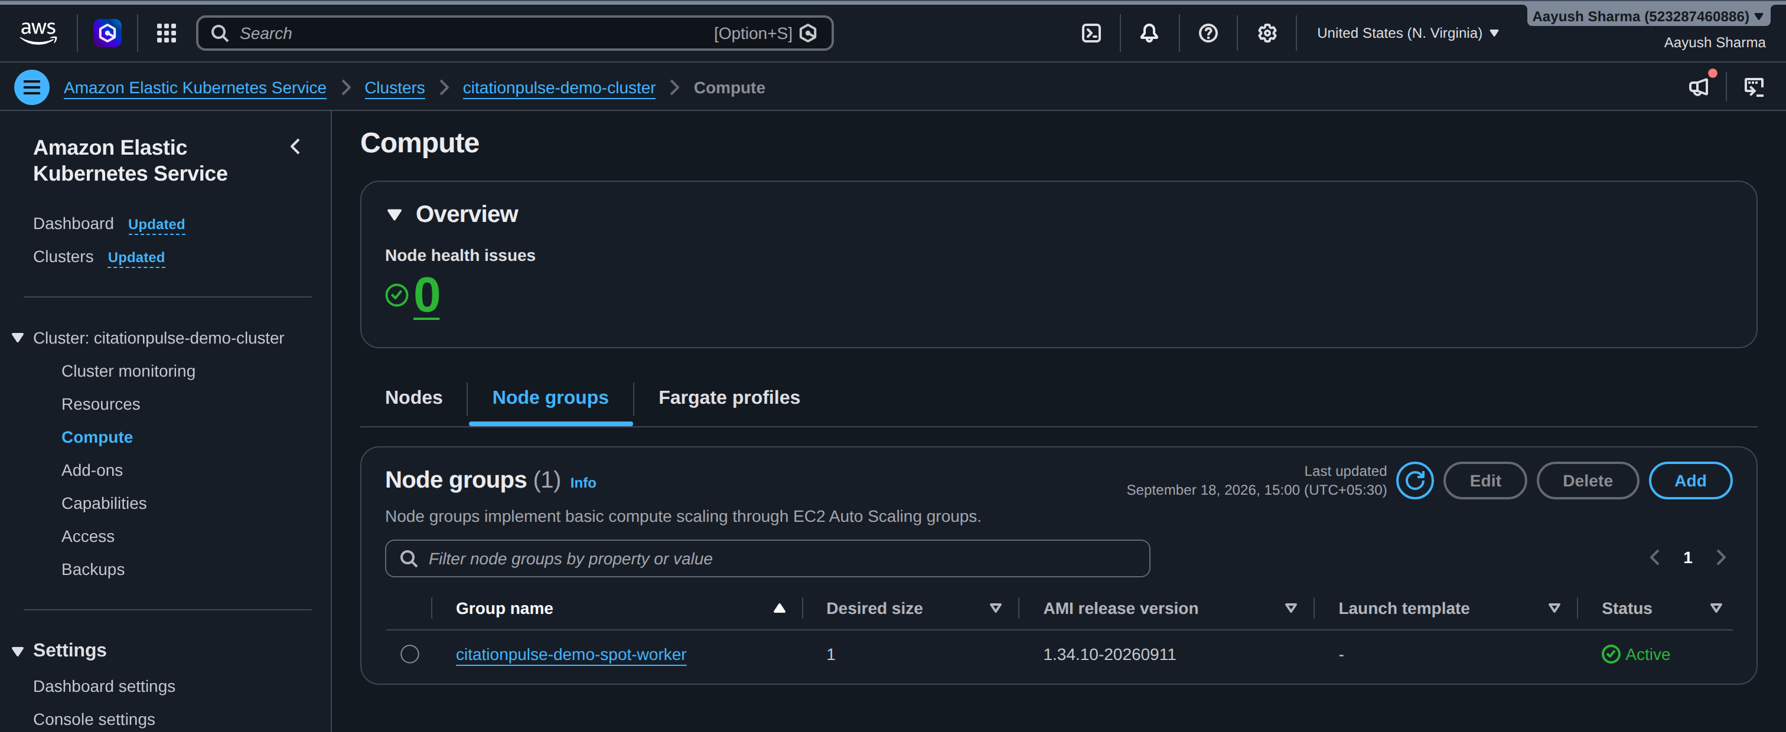Focus the Filter node groups field

(x=768, y=558)
